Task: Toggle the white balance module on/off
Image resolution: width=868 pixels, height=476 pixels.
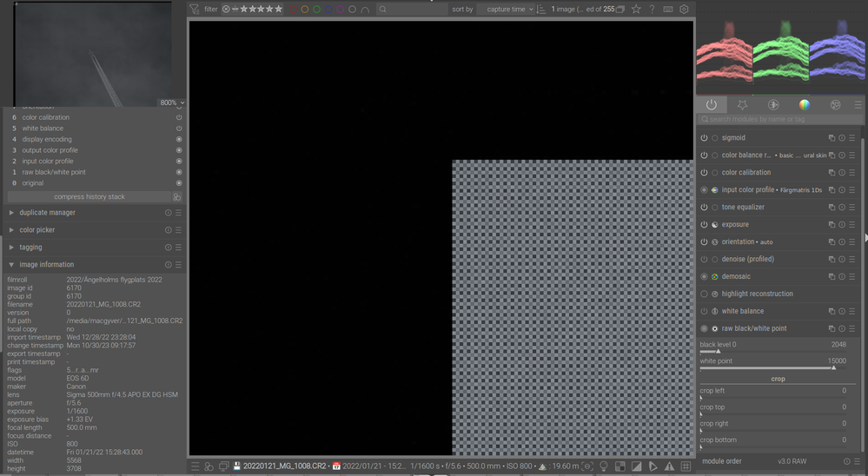Action: click(x=704, y=312)
